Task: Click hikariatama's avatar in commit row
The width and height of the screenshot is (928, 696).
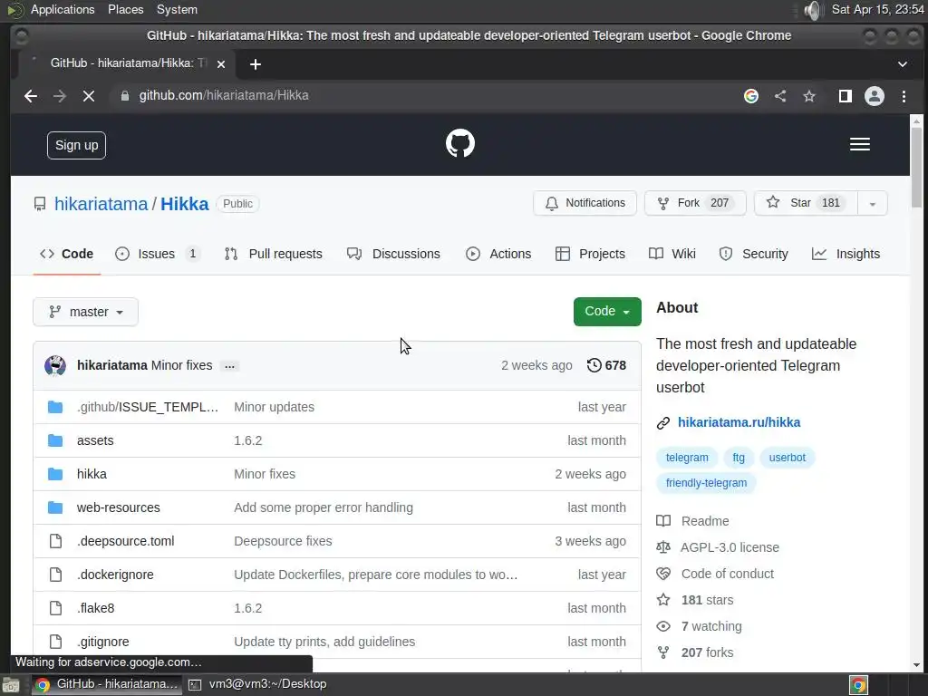Action: click(55, 366)
